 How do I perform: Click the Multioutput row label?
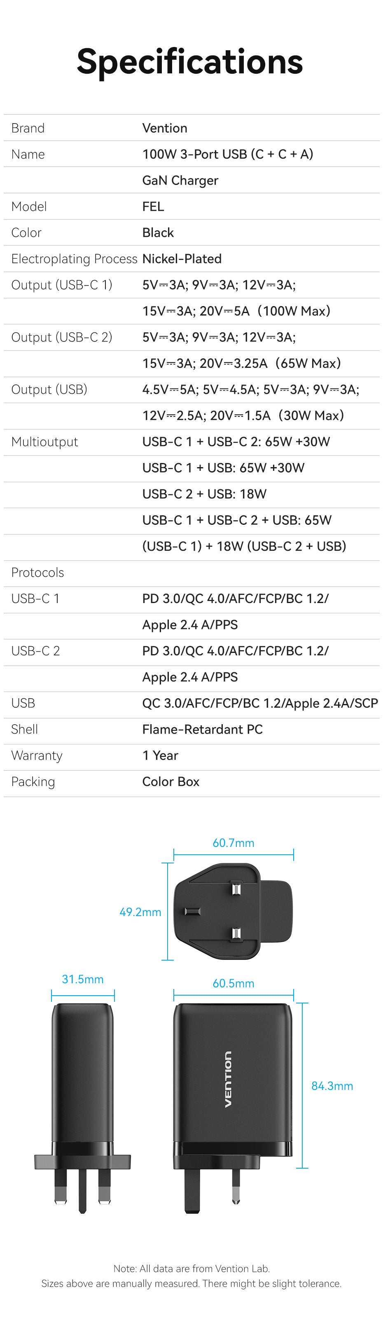click(x=44, y=442)
